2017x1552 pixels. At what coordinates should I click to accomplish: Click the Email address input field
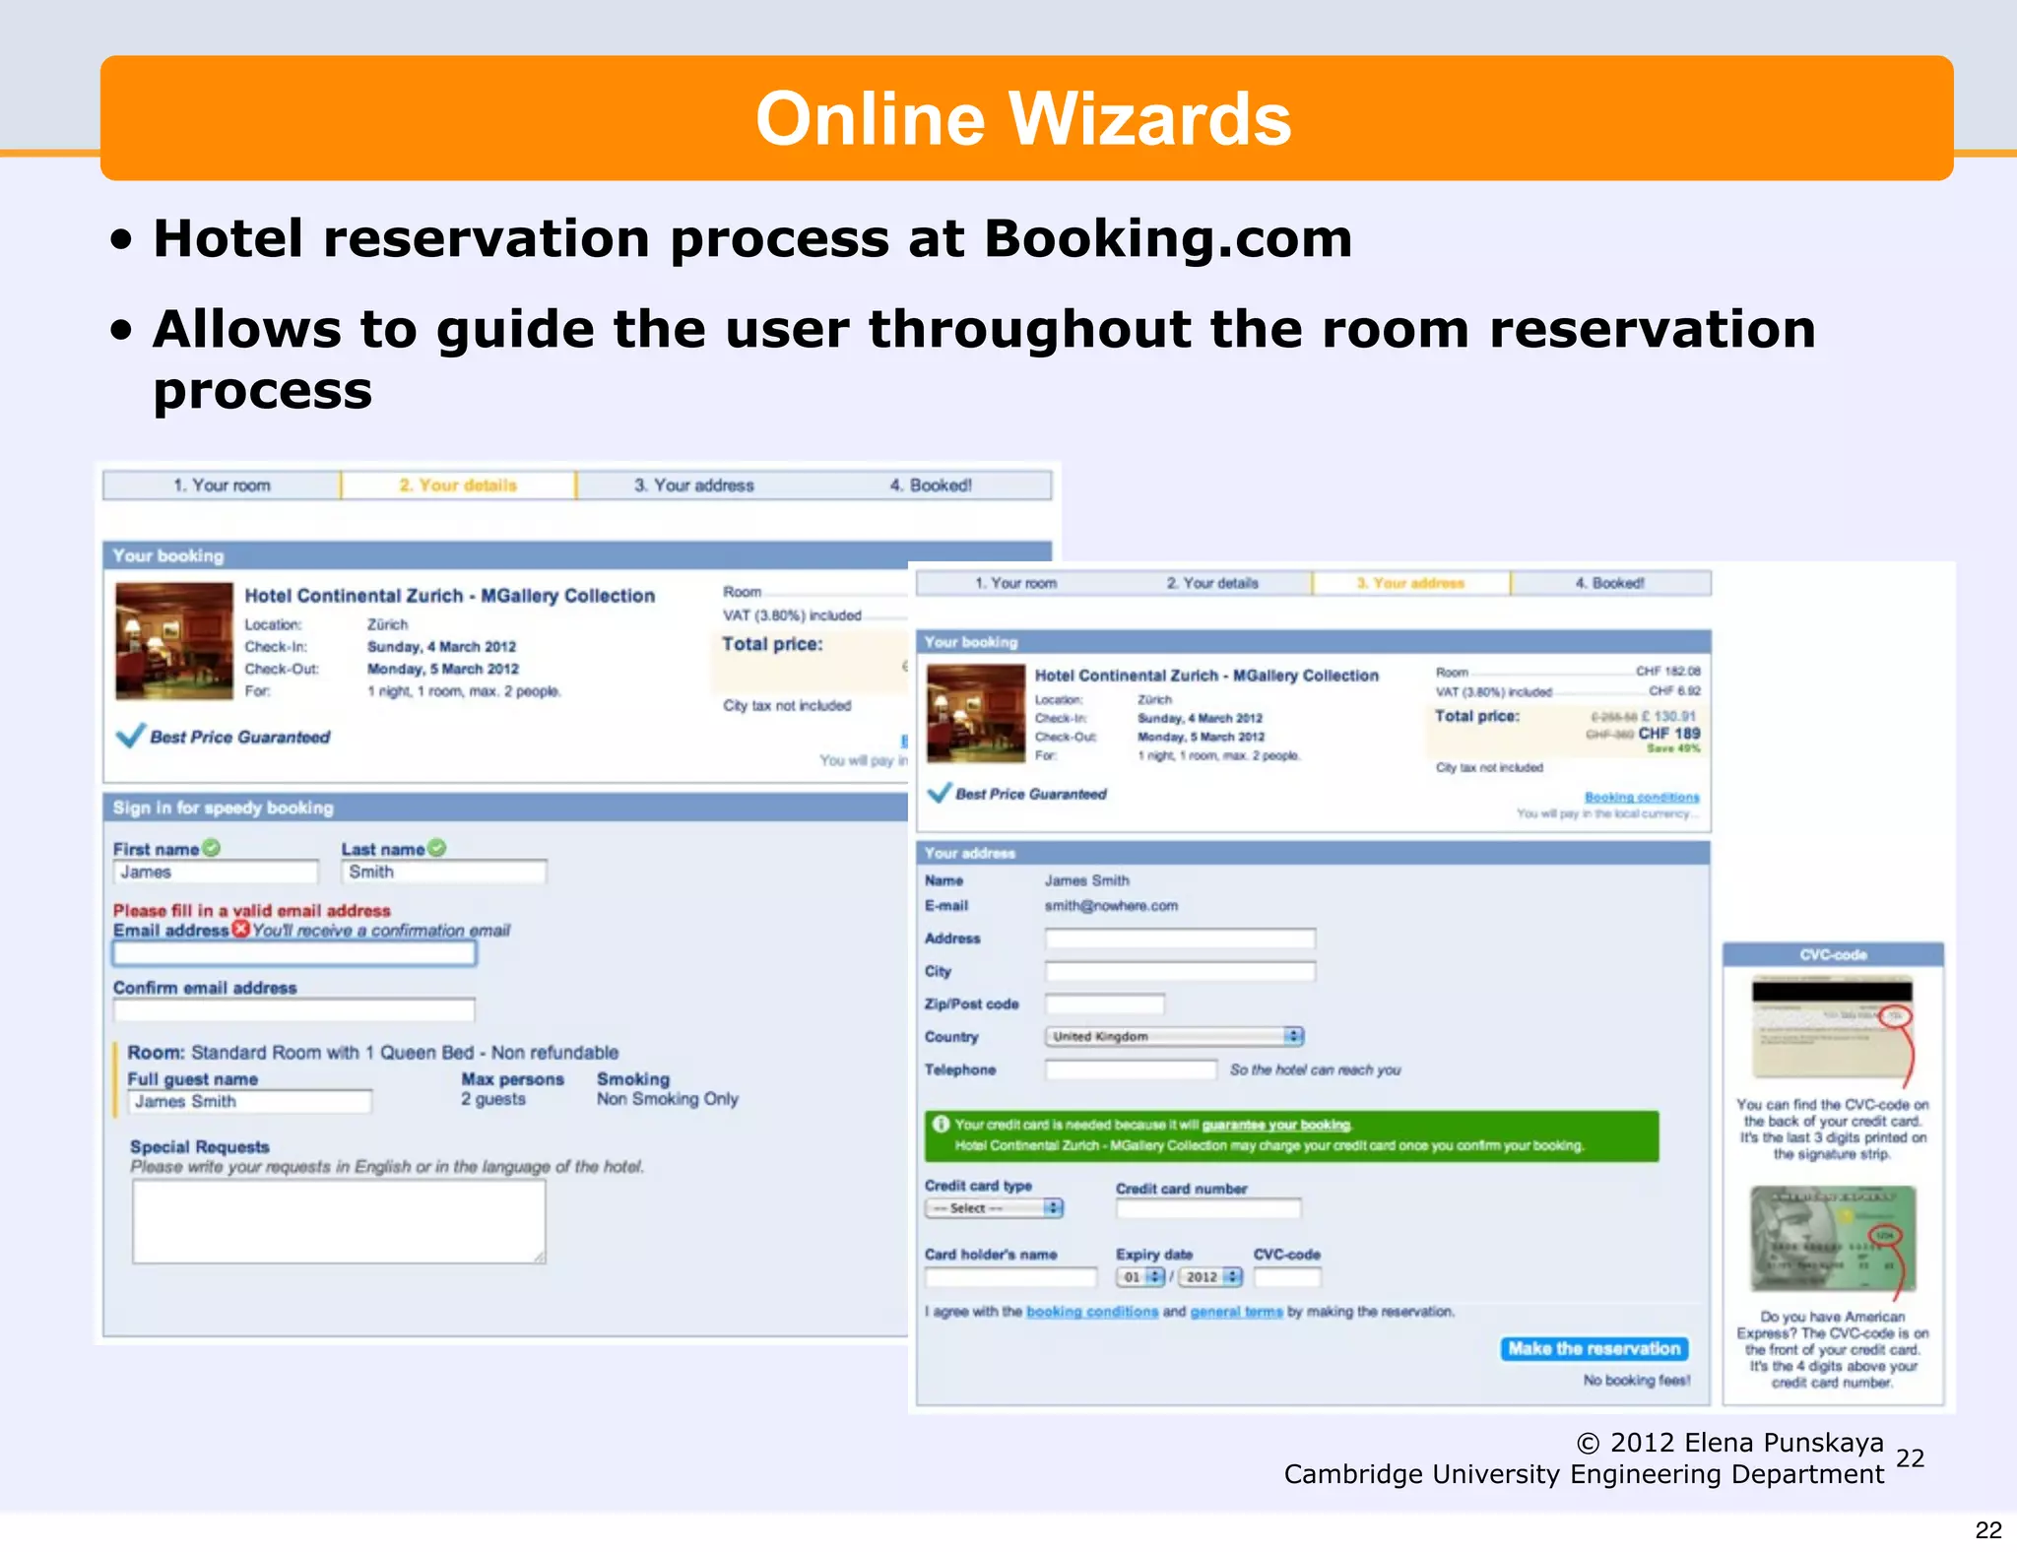(294, 952)
